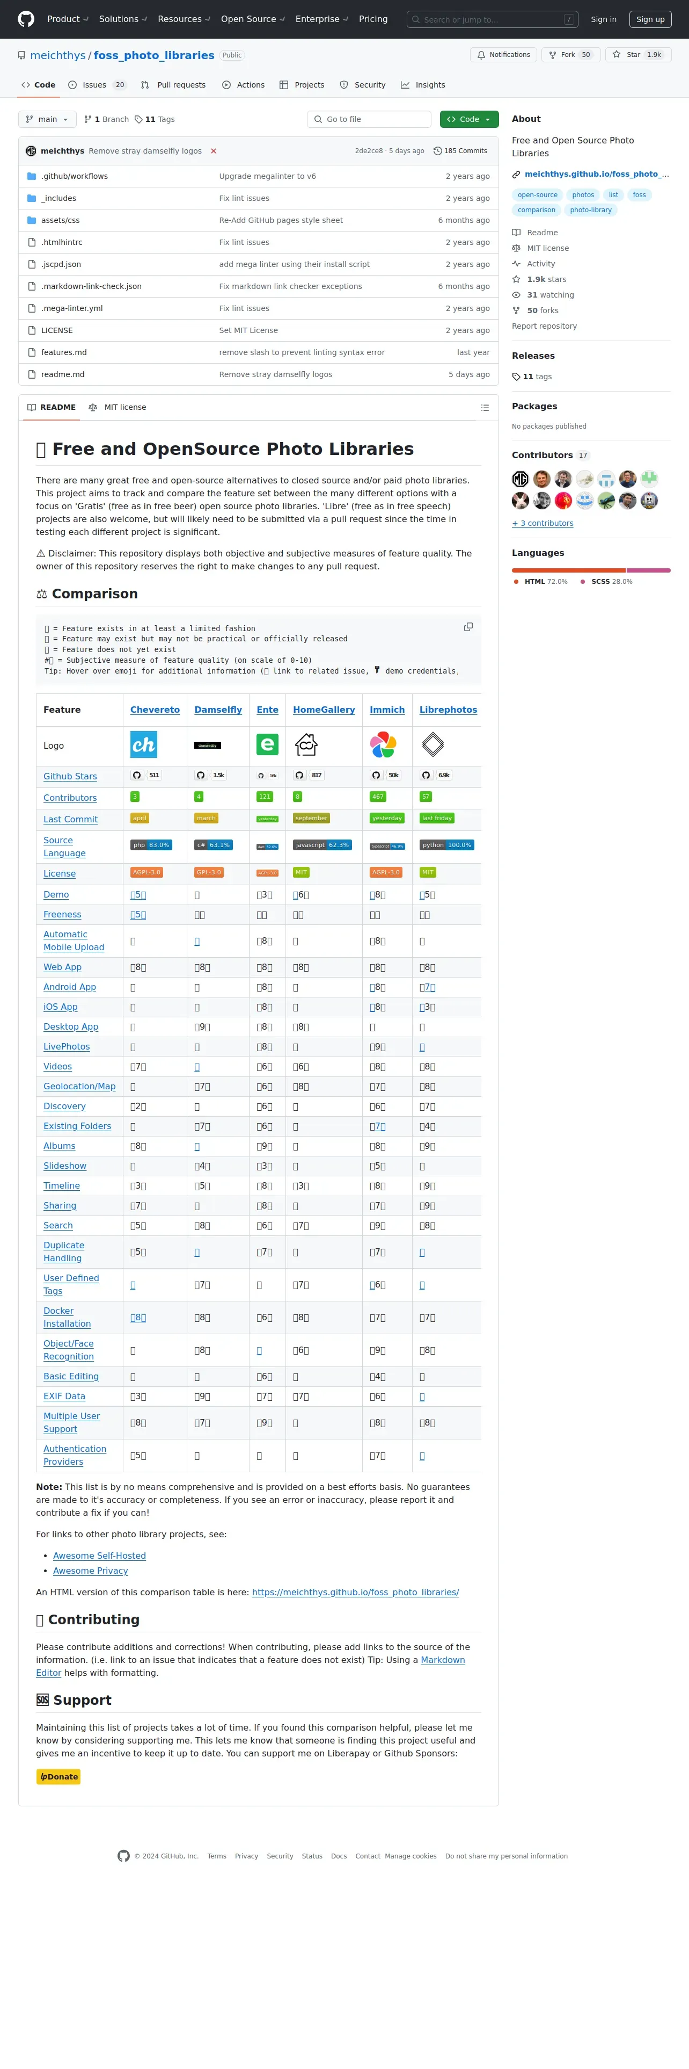Click the HomeGallery house logo

click(x=306, y=744)
